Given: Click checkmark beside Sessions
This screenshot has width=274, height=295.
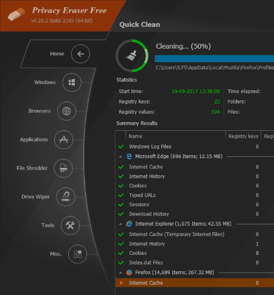Looking at the screenshot, I should pyautogui.click(x=121, y=204).
